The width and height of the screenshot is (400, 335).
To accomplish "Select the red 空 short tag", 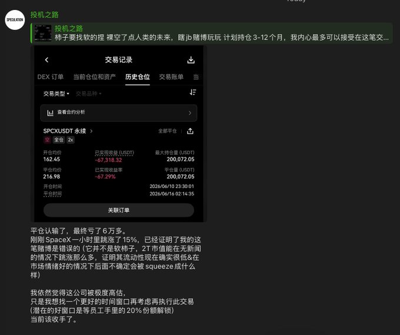I will point(47,140).
